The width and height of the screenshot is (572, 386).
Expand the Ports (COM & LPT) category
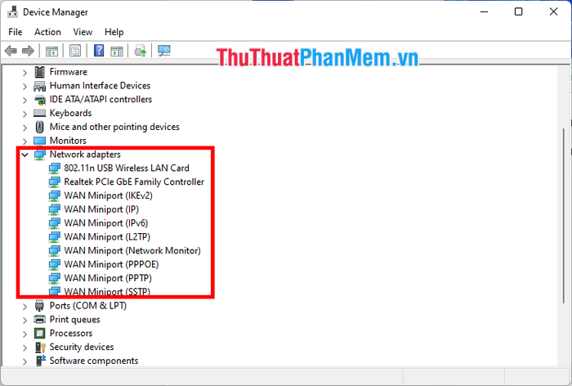pyautogui.click(x=25, y=307)
